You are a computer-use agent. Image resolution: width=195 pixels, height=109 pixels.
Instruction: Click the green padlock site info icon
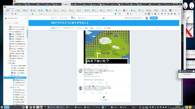33,14
